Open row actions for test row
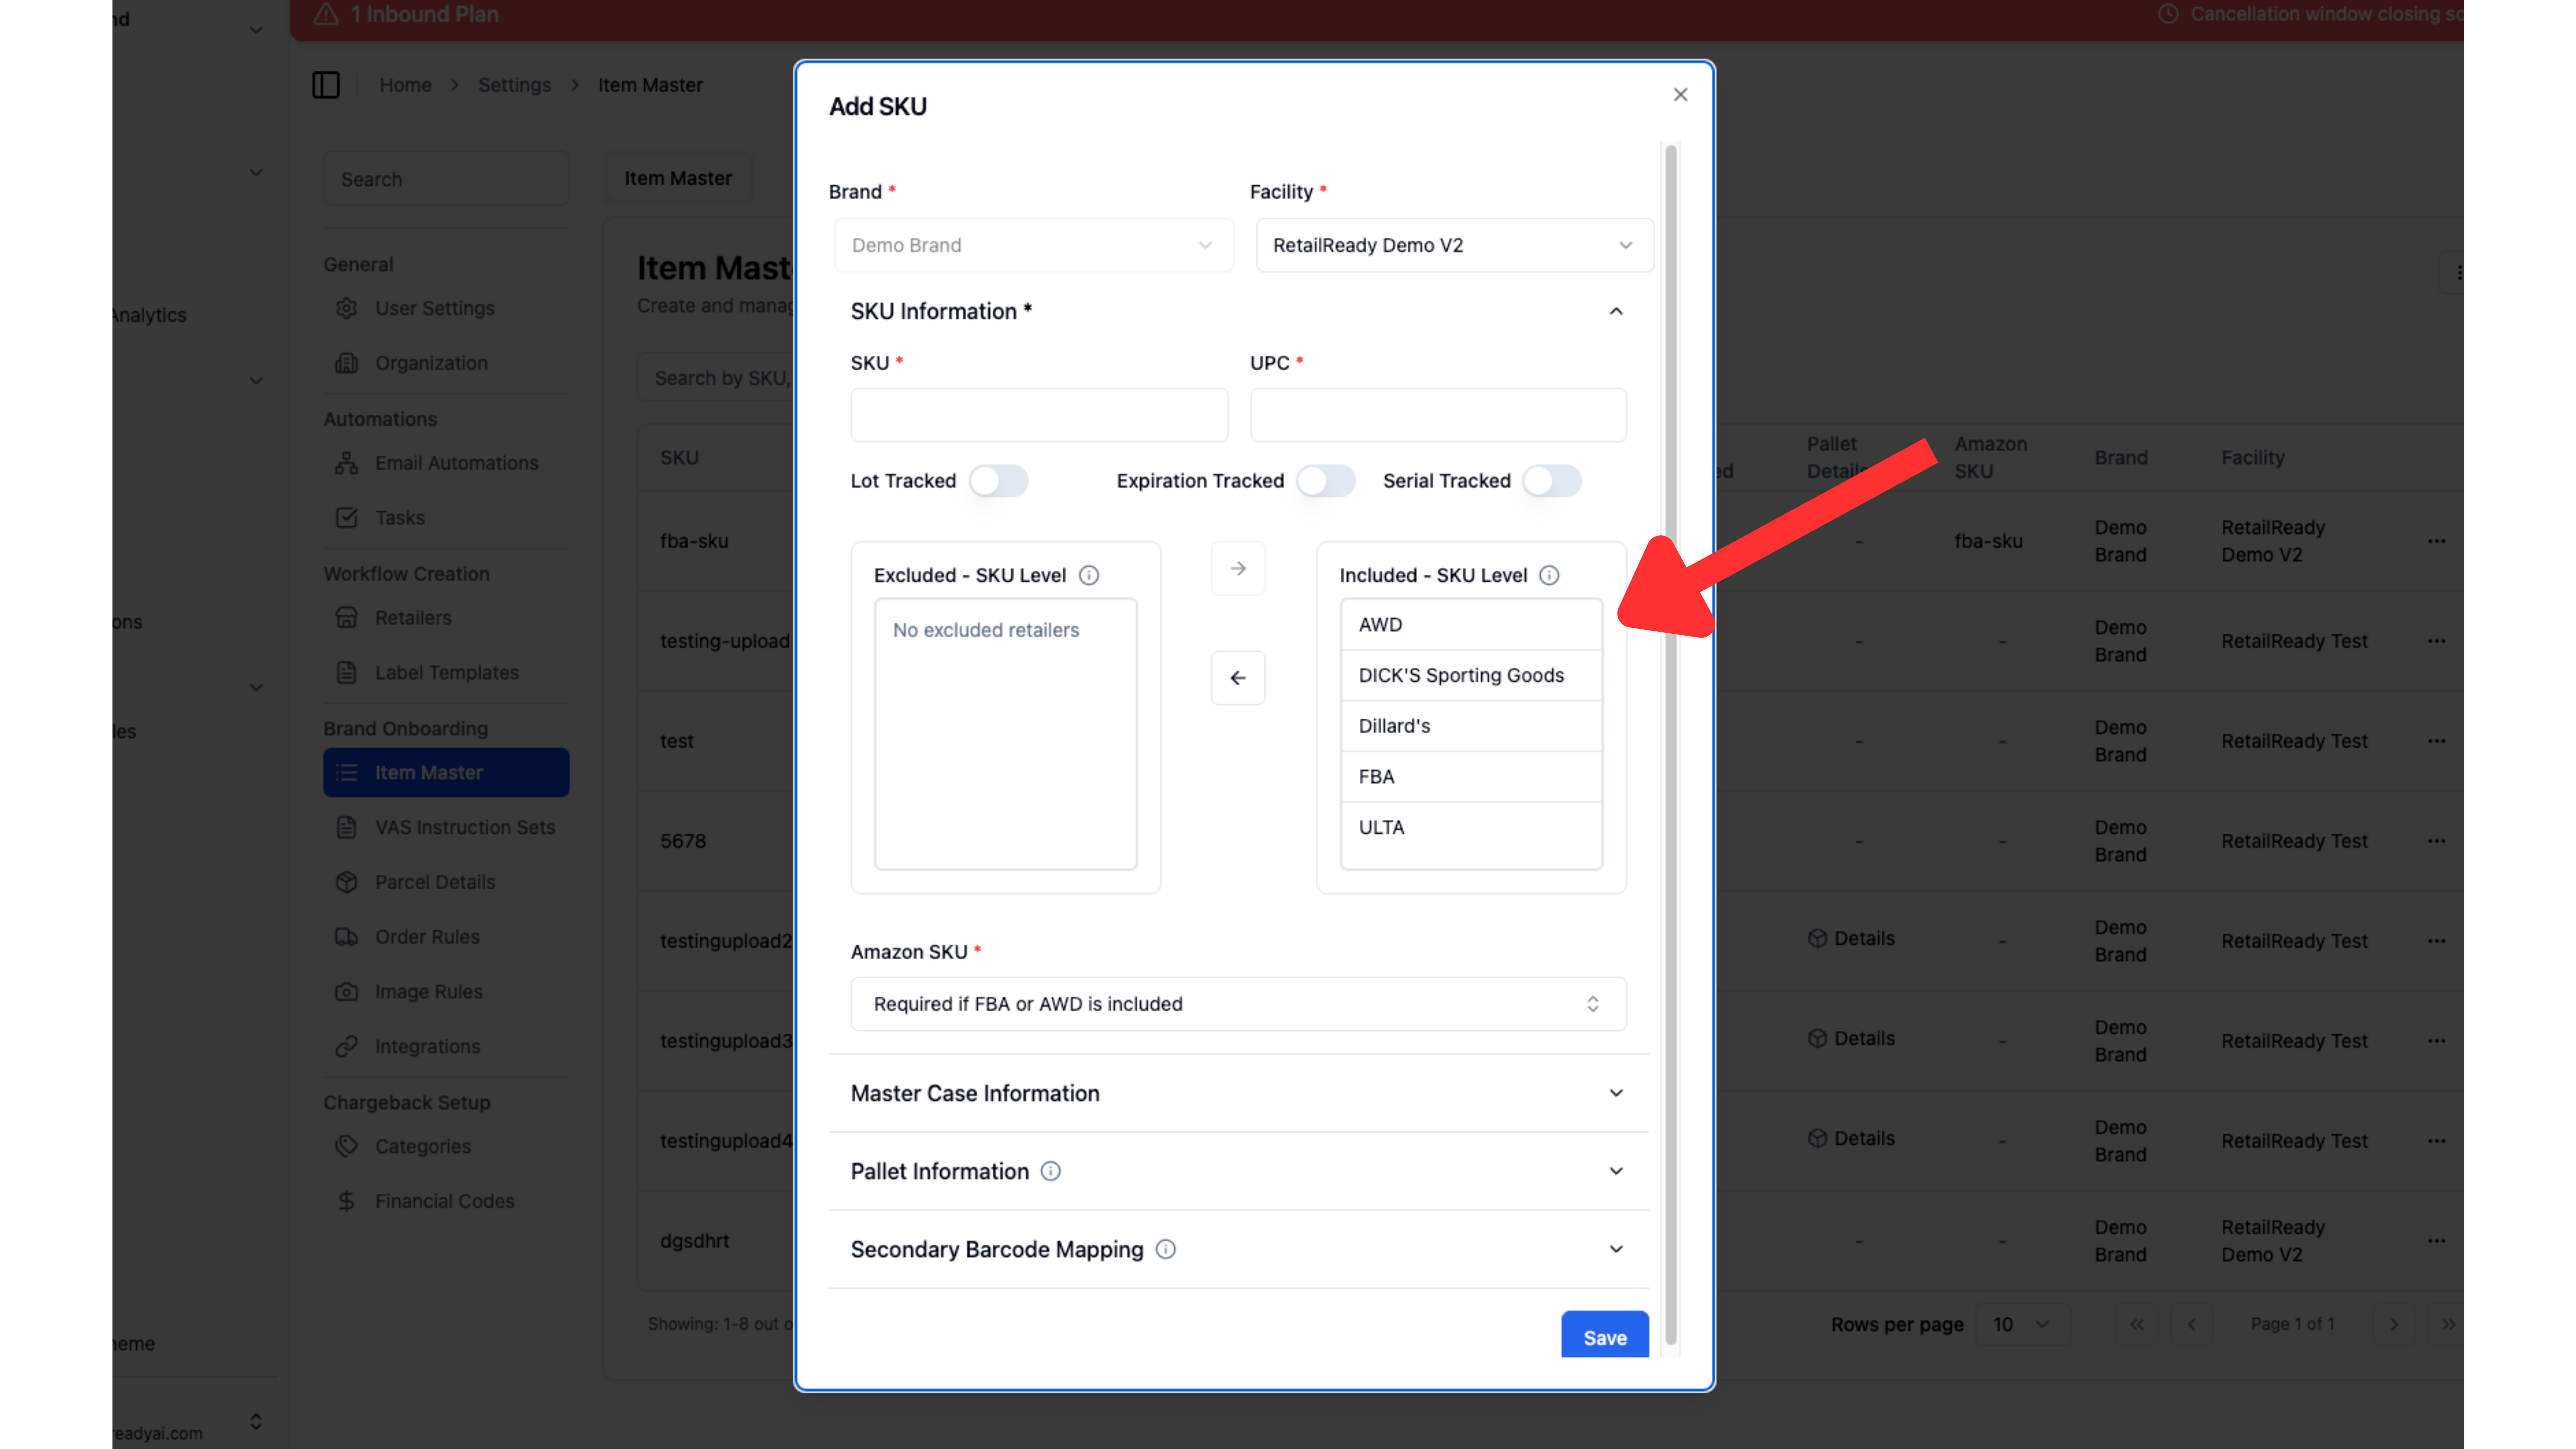 pyautogui.click(x=2436, y=741)
